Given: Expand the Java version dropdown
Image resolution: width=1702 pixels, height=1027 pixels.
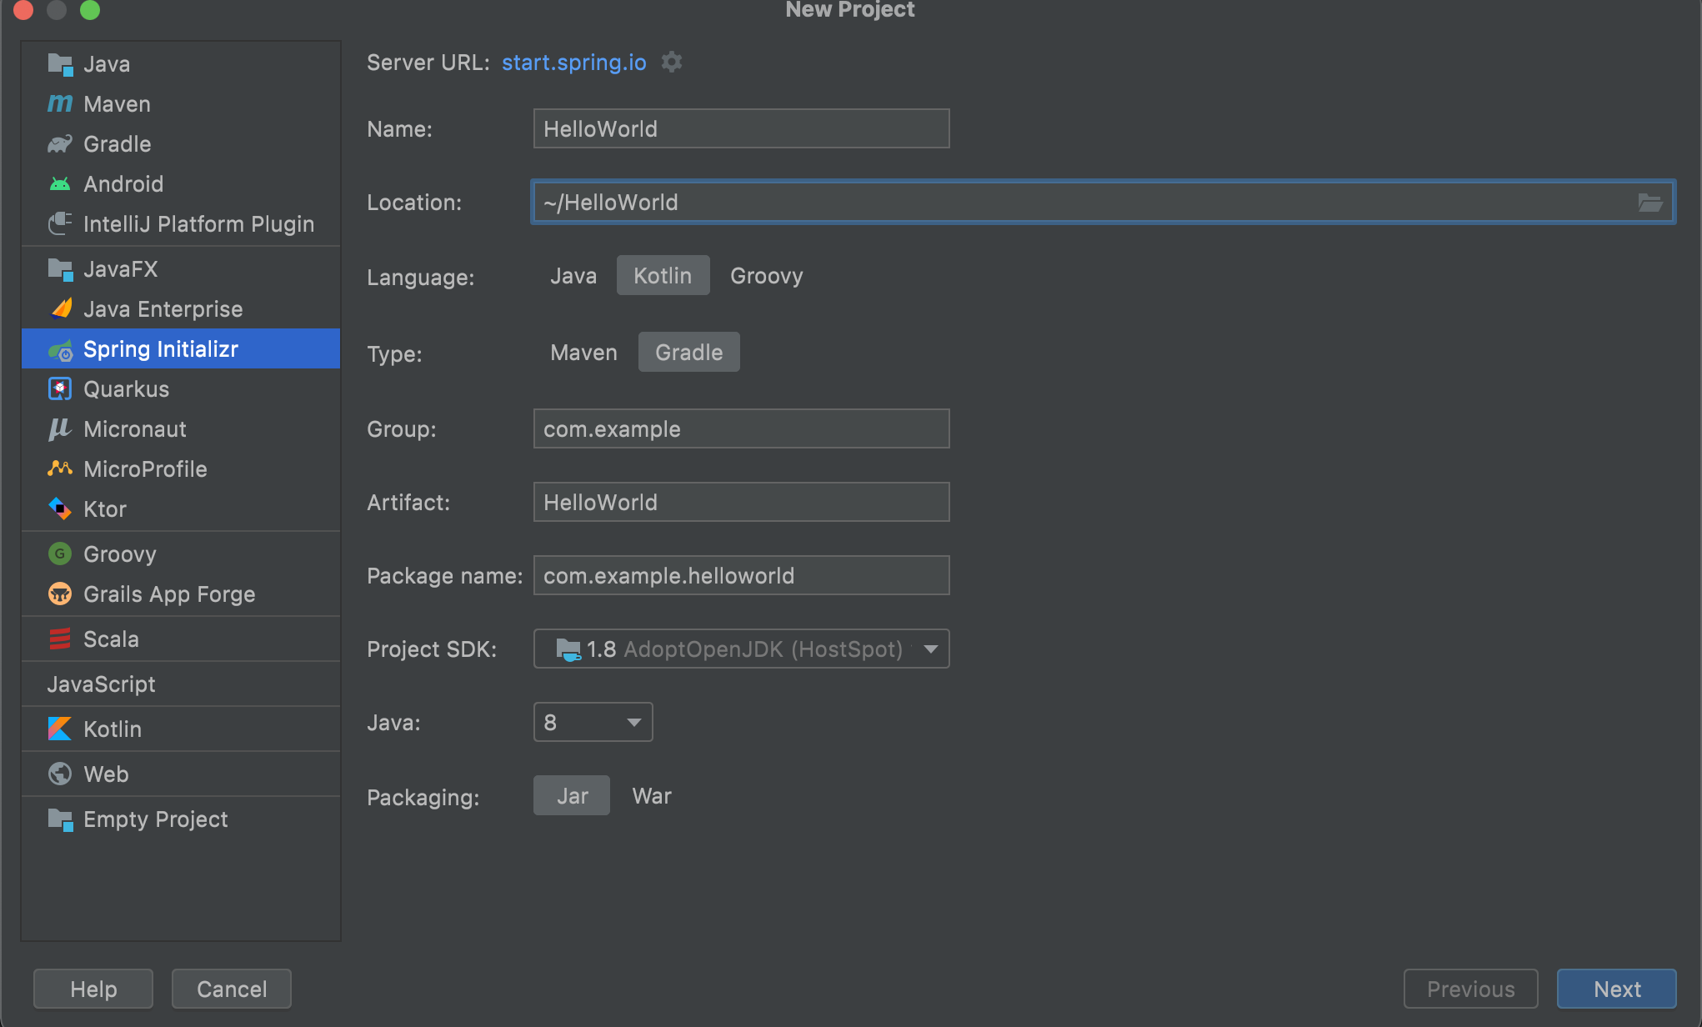Looking at the screenshot, I should [x=633, y=723].
